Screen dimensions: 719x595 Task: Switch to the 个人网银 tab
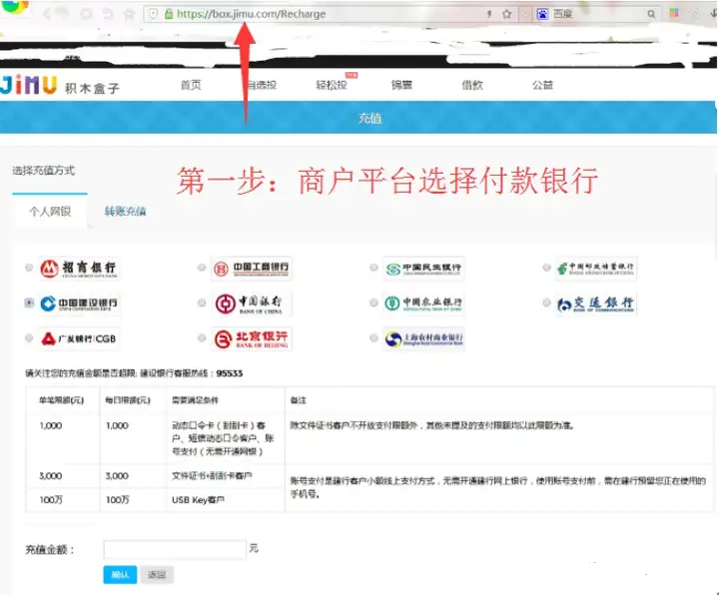point(50,212)
